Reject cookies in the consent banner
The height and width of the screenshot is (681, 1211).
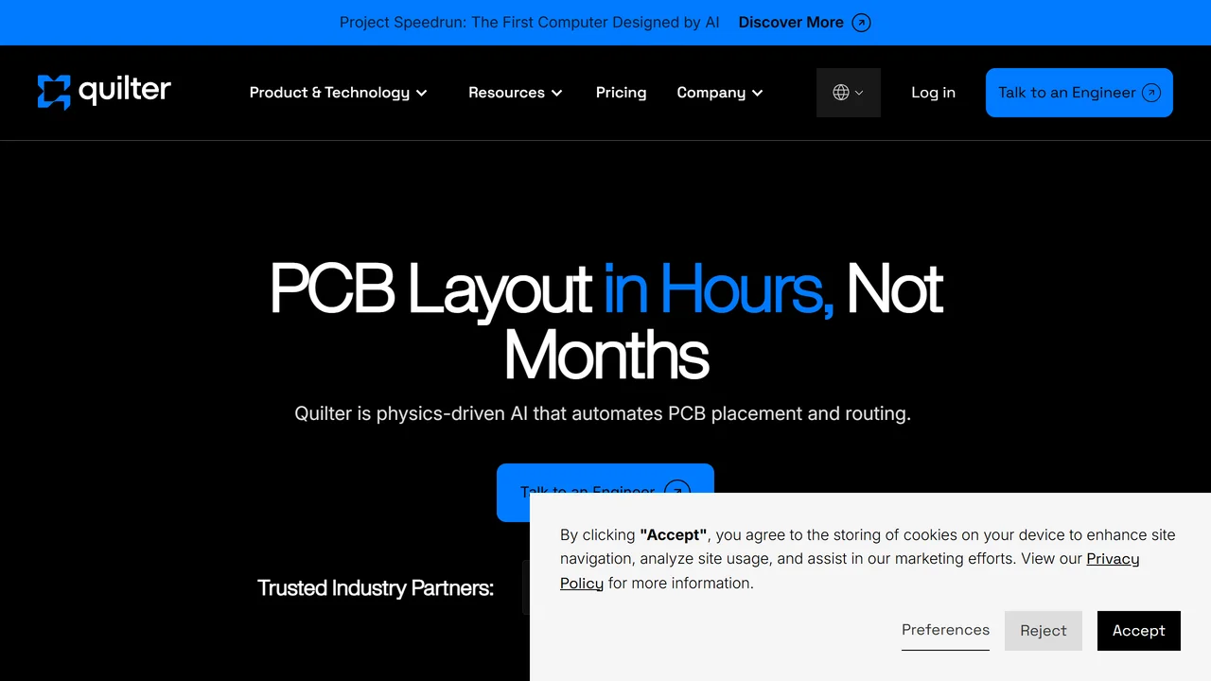tap(1044, 631)
